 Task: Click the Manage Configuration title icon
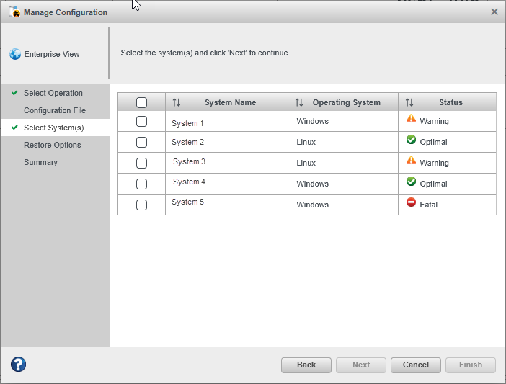(14, 12)
